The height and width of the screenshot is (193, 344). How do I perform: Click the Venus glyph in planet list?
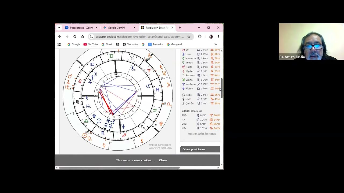point(183,63)
